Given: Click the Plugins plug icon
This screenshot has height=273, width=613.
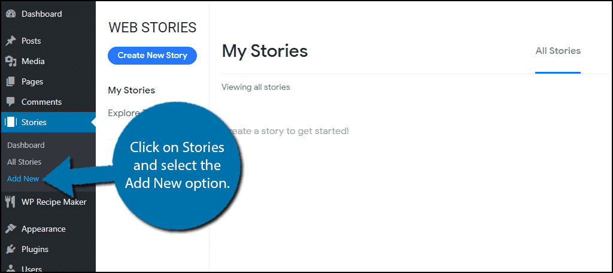Looking at the screenshot, I should pyautogui.click(x=11, y=249).
